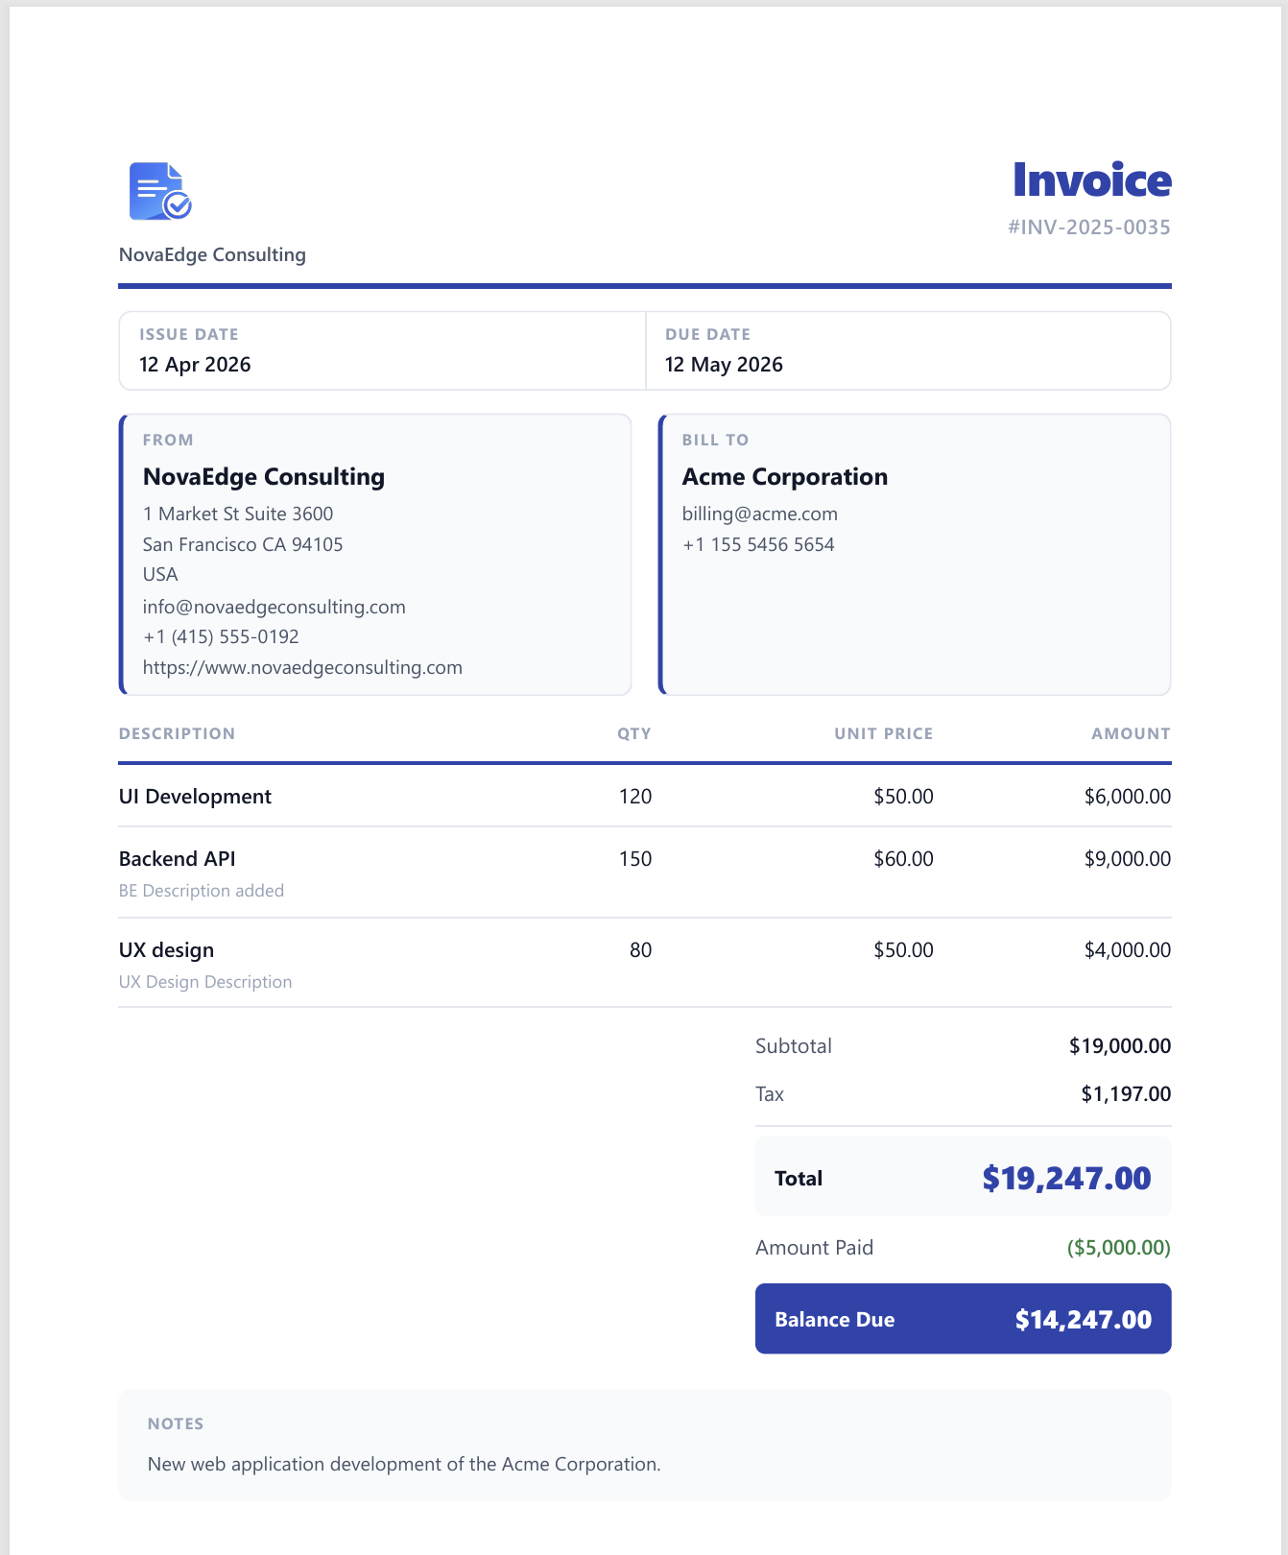Click the BILL TO section label
The image size is (1288, 1555).
715,440
